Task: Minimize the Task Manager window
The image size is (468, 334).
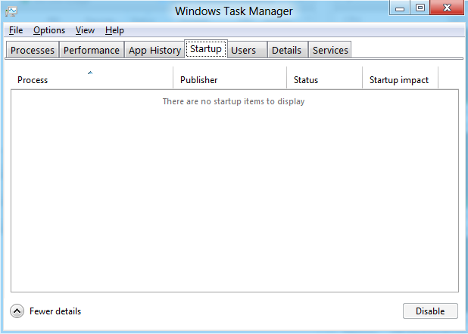Action: pos(400,8)
